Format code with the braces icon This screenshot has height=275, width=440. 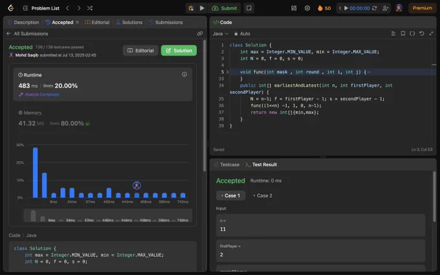point(412,34)
